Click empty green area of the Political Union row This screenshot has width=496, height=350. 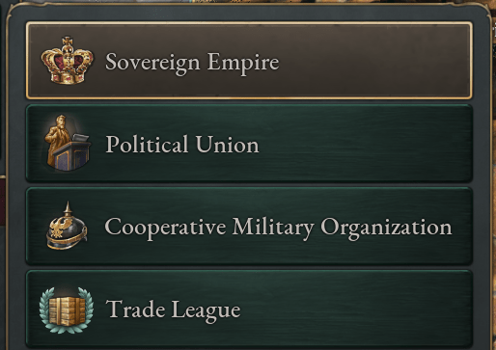364,144
